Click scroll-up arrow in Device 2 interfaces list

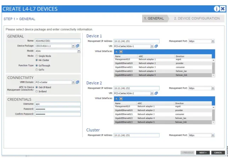[213, 107]
